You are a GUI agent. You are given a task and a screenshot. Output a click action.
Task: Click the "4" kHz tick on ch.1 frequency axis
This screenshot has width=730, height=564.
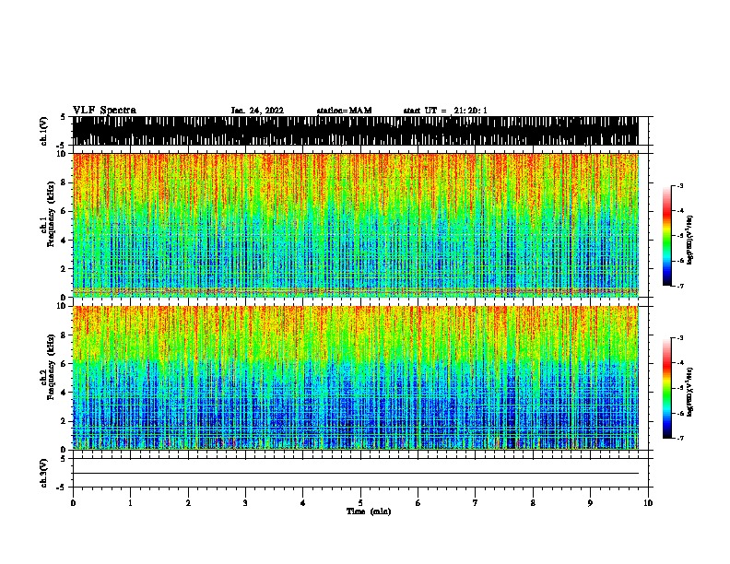pyautogui.click(x=65, y=241)
